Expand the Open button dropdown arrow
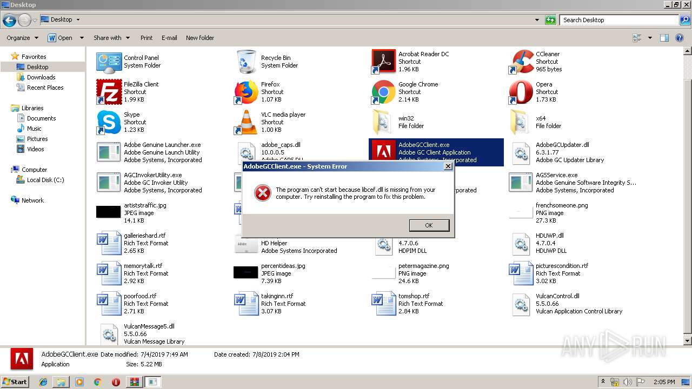692x389 pixels. pos(82,38)
